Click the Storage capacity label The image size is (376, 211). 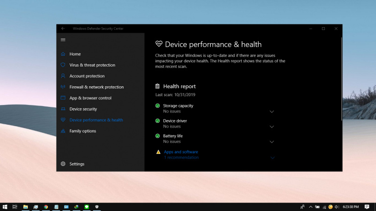(x=178, y=105)
